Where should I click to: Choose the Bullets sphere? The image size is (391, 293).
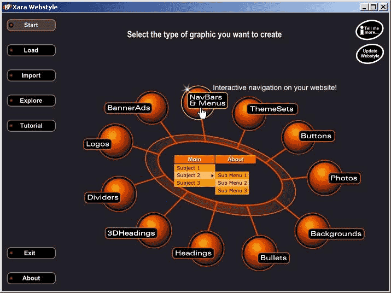click(x=259, y=253)
